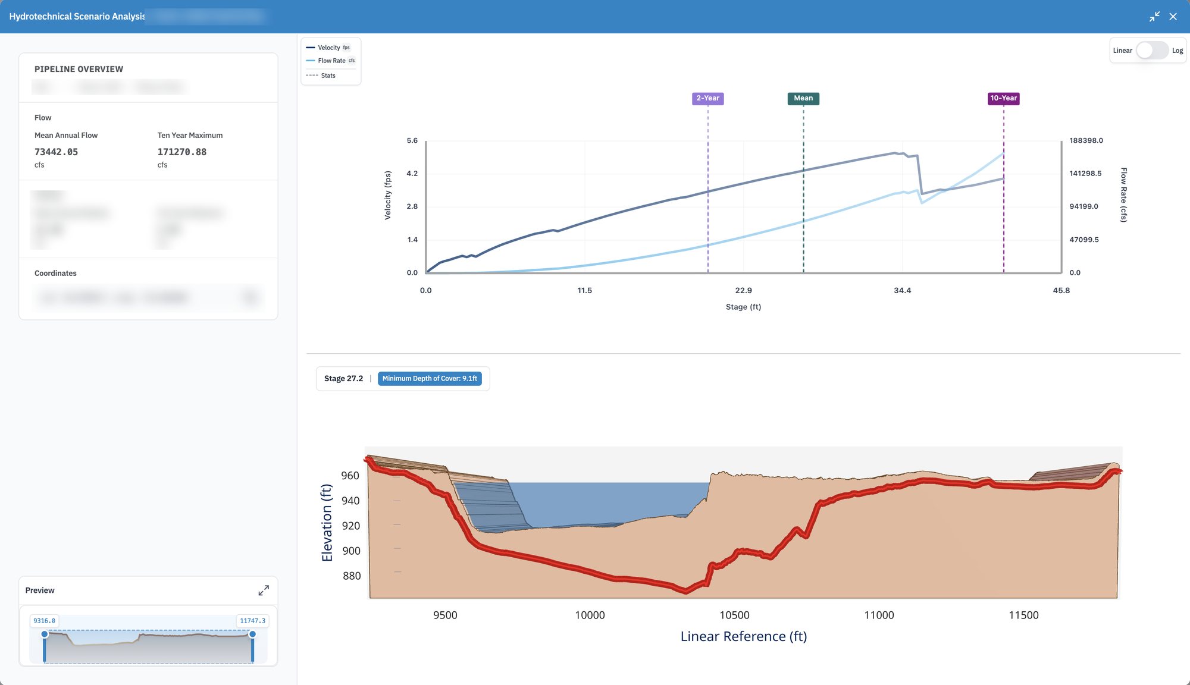
Task: Toggle Stats lines in the legend
Action: 321,76
